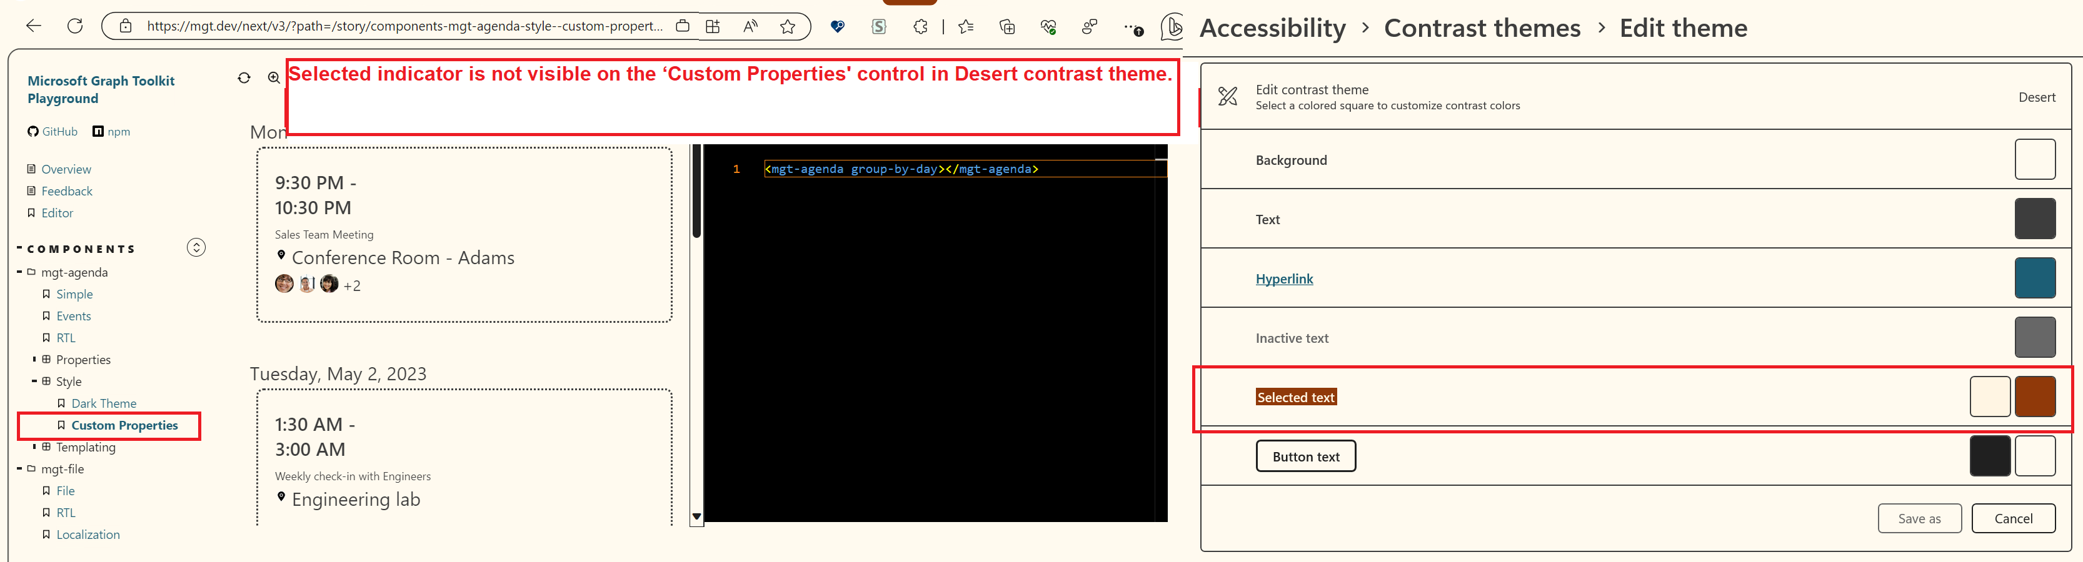2083x562 pixels.
Task: Open the Extensions puzzle-piece icon
Action: (920, 27)
